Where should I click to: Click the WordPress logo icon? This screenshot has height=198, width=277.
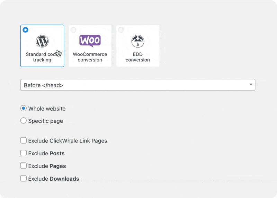(x=42, y=41)
